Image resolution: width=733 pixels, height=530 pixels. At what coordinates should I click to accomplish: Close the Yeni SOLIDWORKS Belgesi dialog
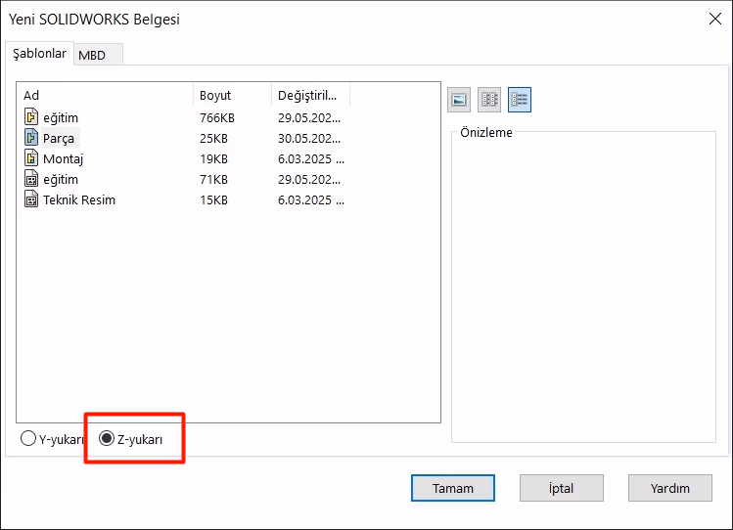[715, 19]
